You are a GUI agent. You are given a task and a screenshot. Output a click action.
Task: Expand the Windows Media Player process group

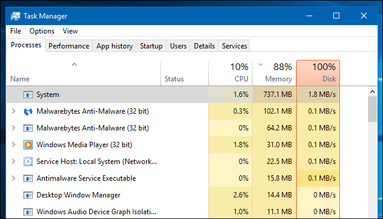click(14, 145)
